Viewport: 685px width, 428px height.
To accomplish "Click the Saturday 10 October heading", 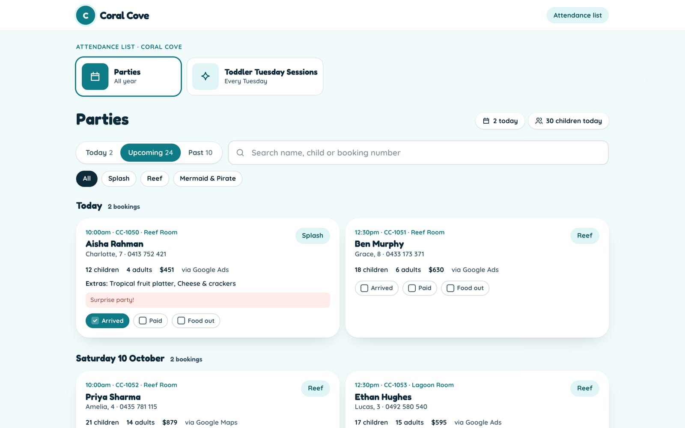I will pos(120,358).
